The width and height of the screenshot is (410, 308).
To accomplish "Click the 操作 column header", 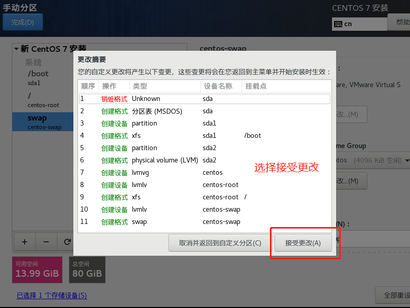I will (x=114, y=86).
